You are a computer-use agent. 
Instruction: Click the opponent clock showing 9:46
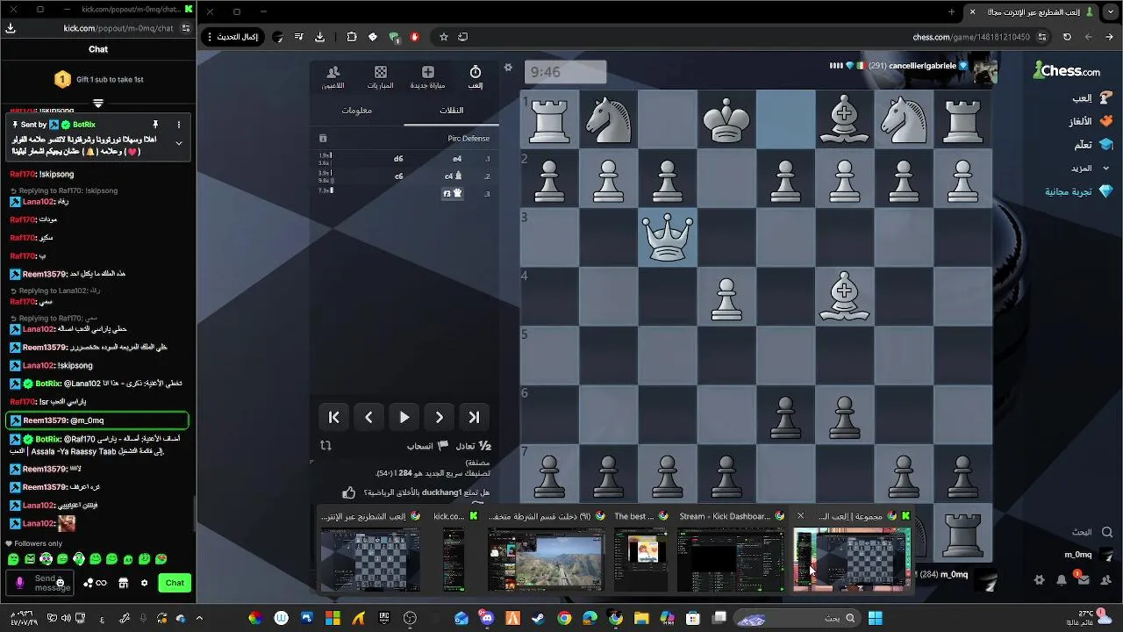pyautogui.click(x=565, y=72)
